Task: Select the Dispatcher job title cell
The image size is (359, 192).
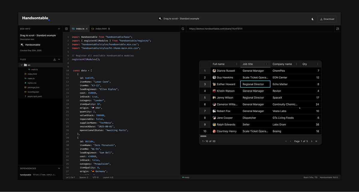Action: coord(255,118)
